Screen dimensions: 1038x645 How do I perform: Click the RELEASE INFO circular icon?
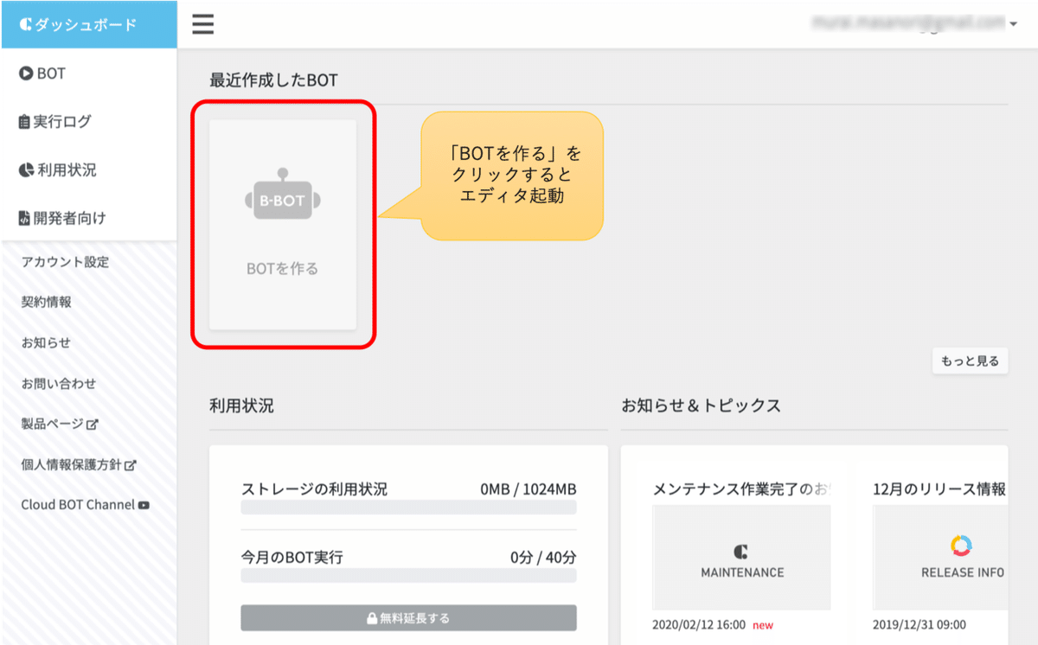point(961,546)
